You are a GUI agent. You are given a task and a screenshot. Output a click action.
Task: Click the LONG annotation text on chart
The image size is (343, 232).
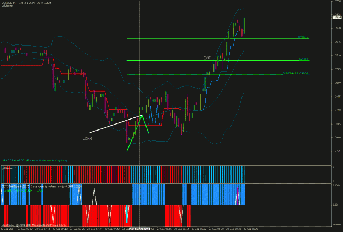(x=87, y=139)
